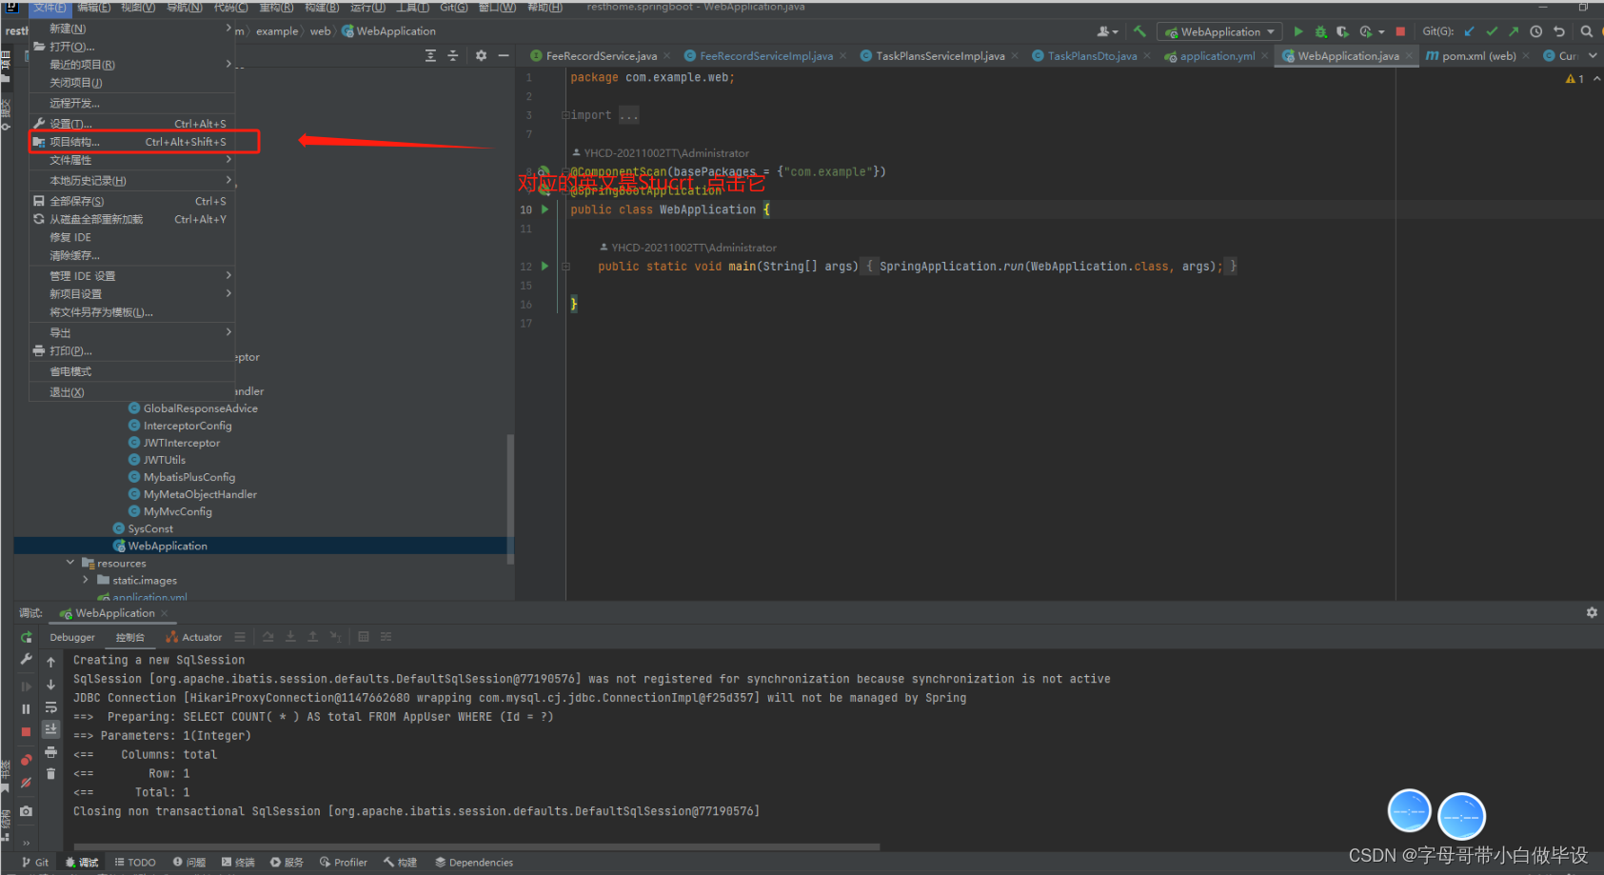Collapse the resources folder

[x=70, y=563]
